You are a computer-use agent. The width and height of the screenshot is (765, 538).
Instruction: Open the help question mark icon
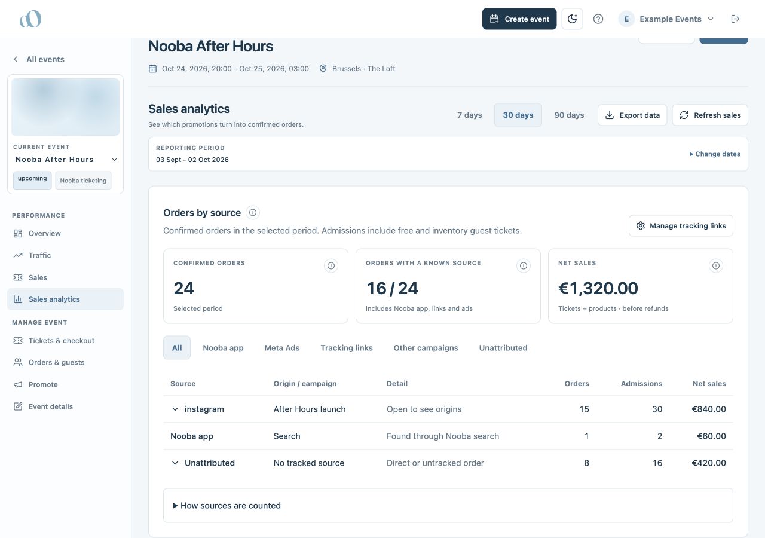point(598,19)
